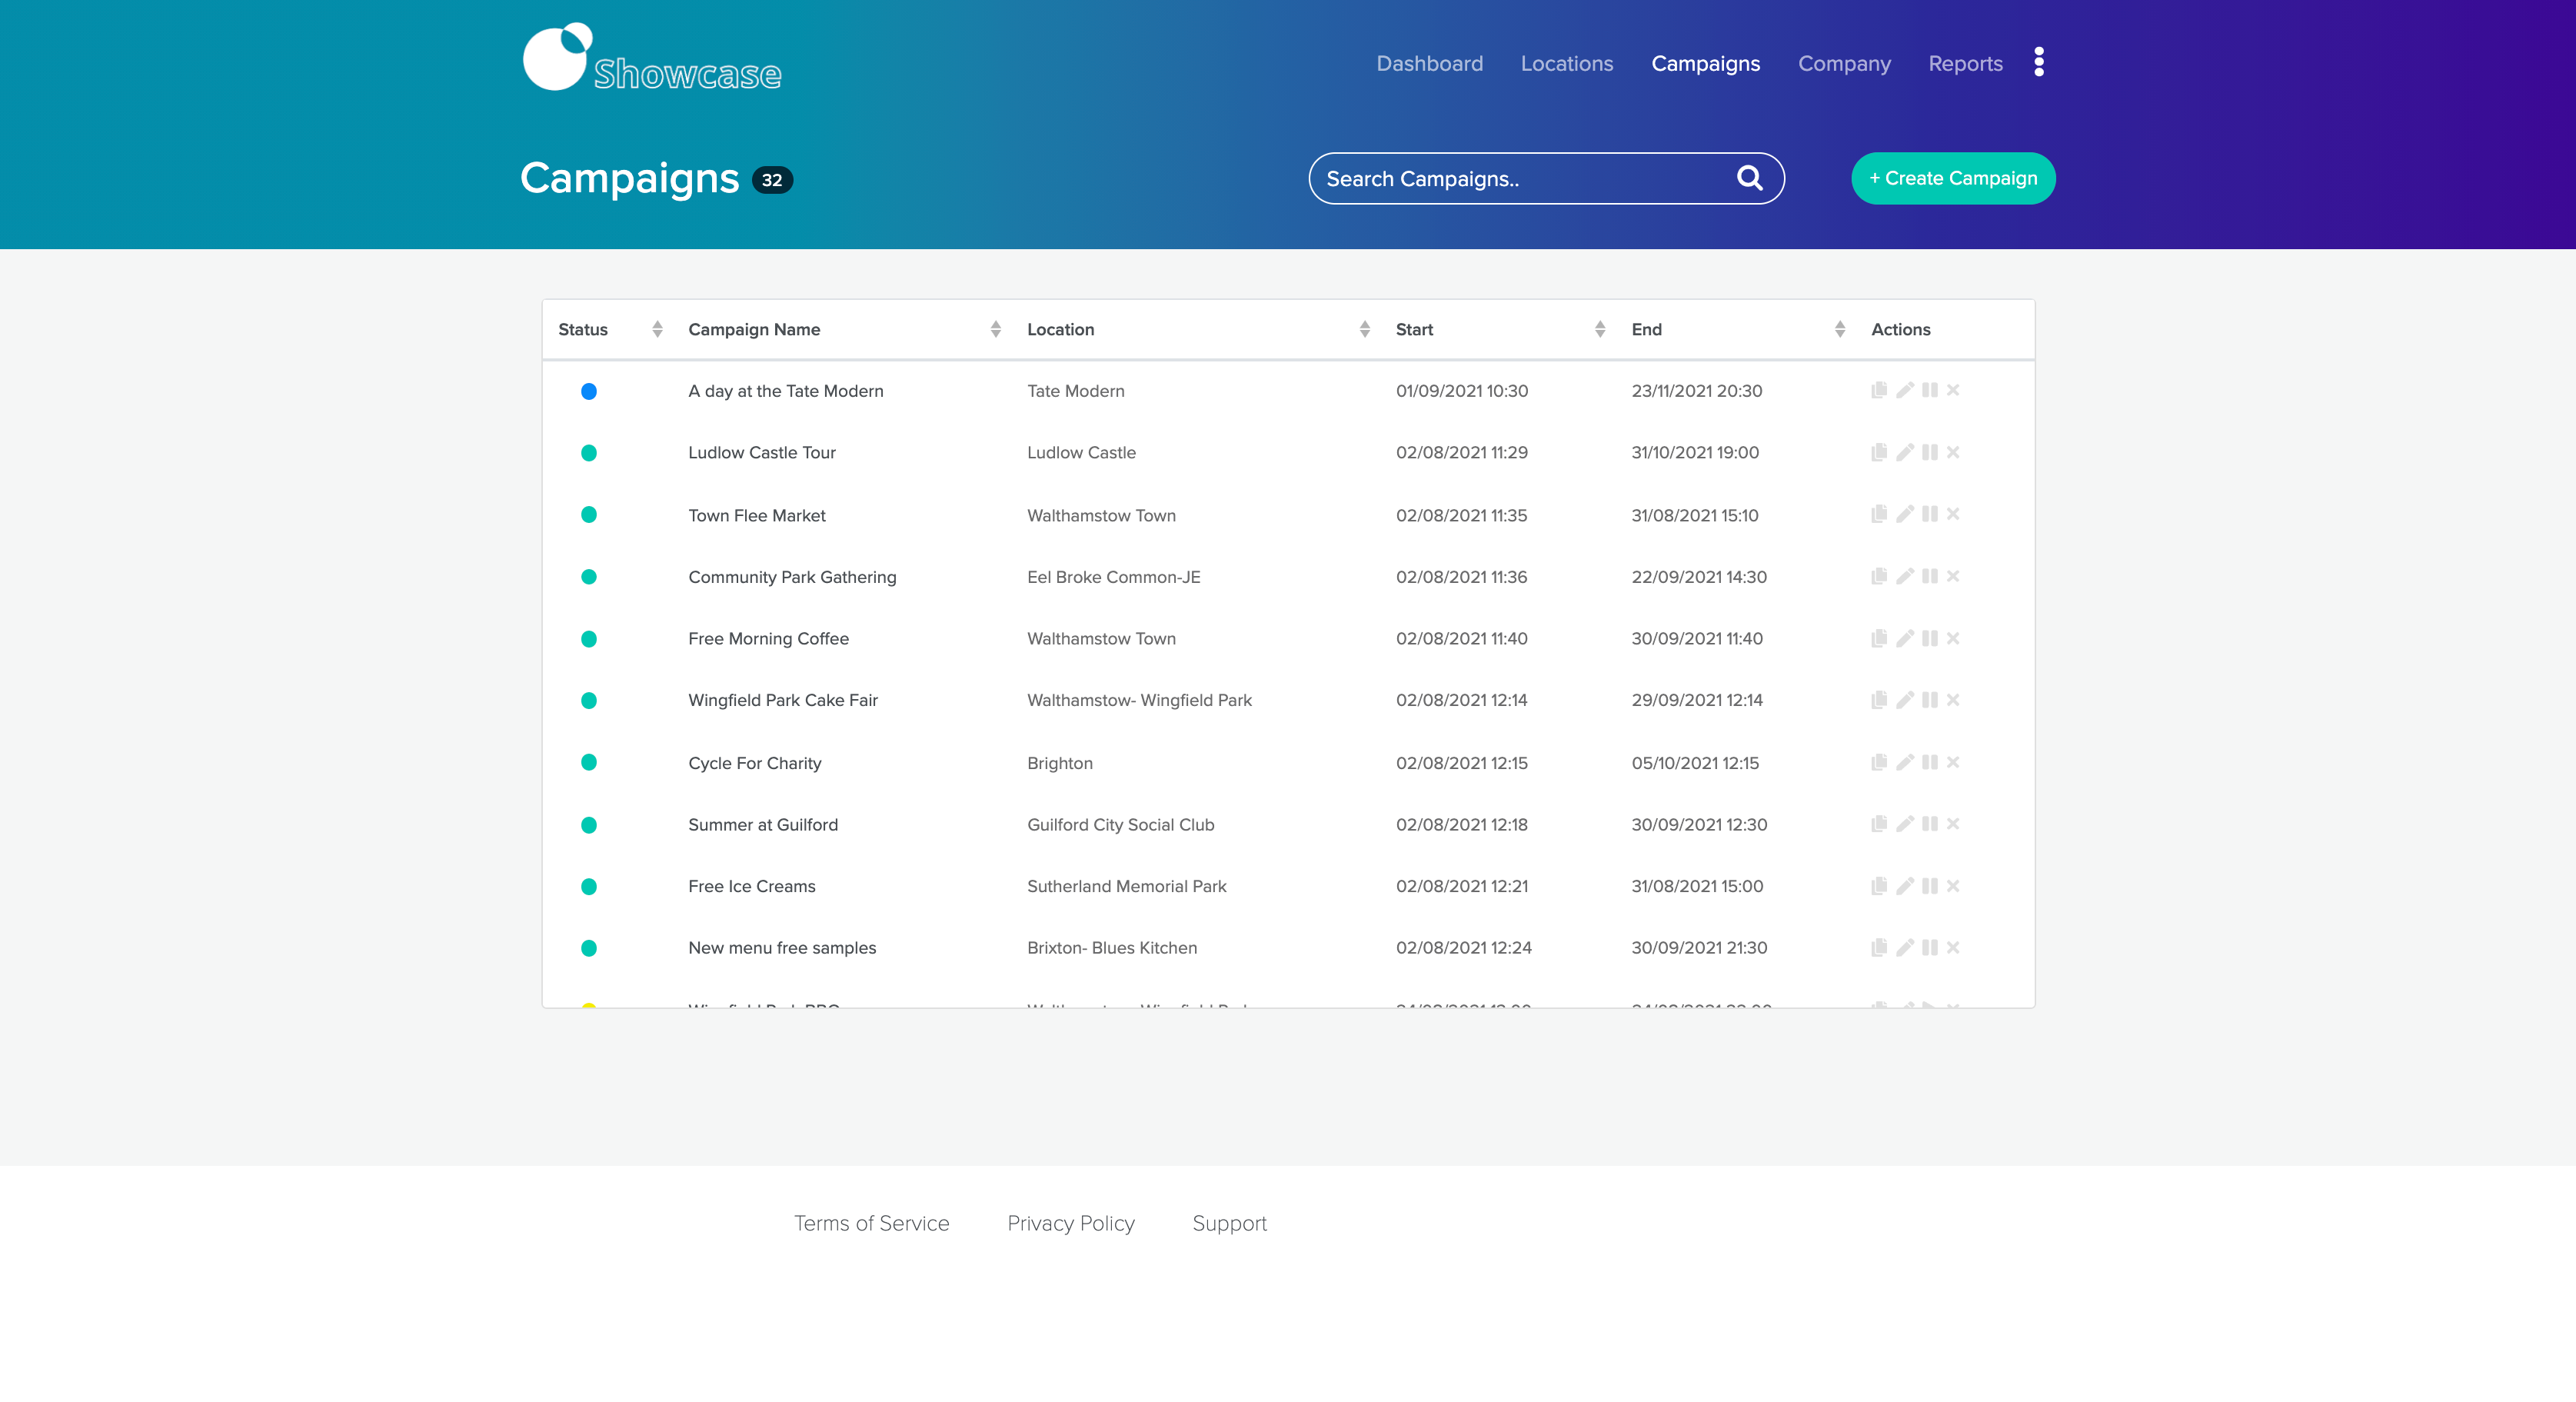The width and height of the screenshot is (2576, 1402).
Task: Open the Dashboard page
Action: pos(1429,63)
